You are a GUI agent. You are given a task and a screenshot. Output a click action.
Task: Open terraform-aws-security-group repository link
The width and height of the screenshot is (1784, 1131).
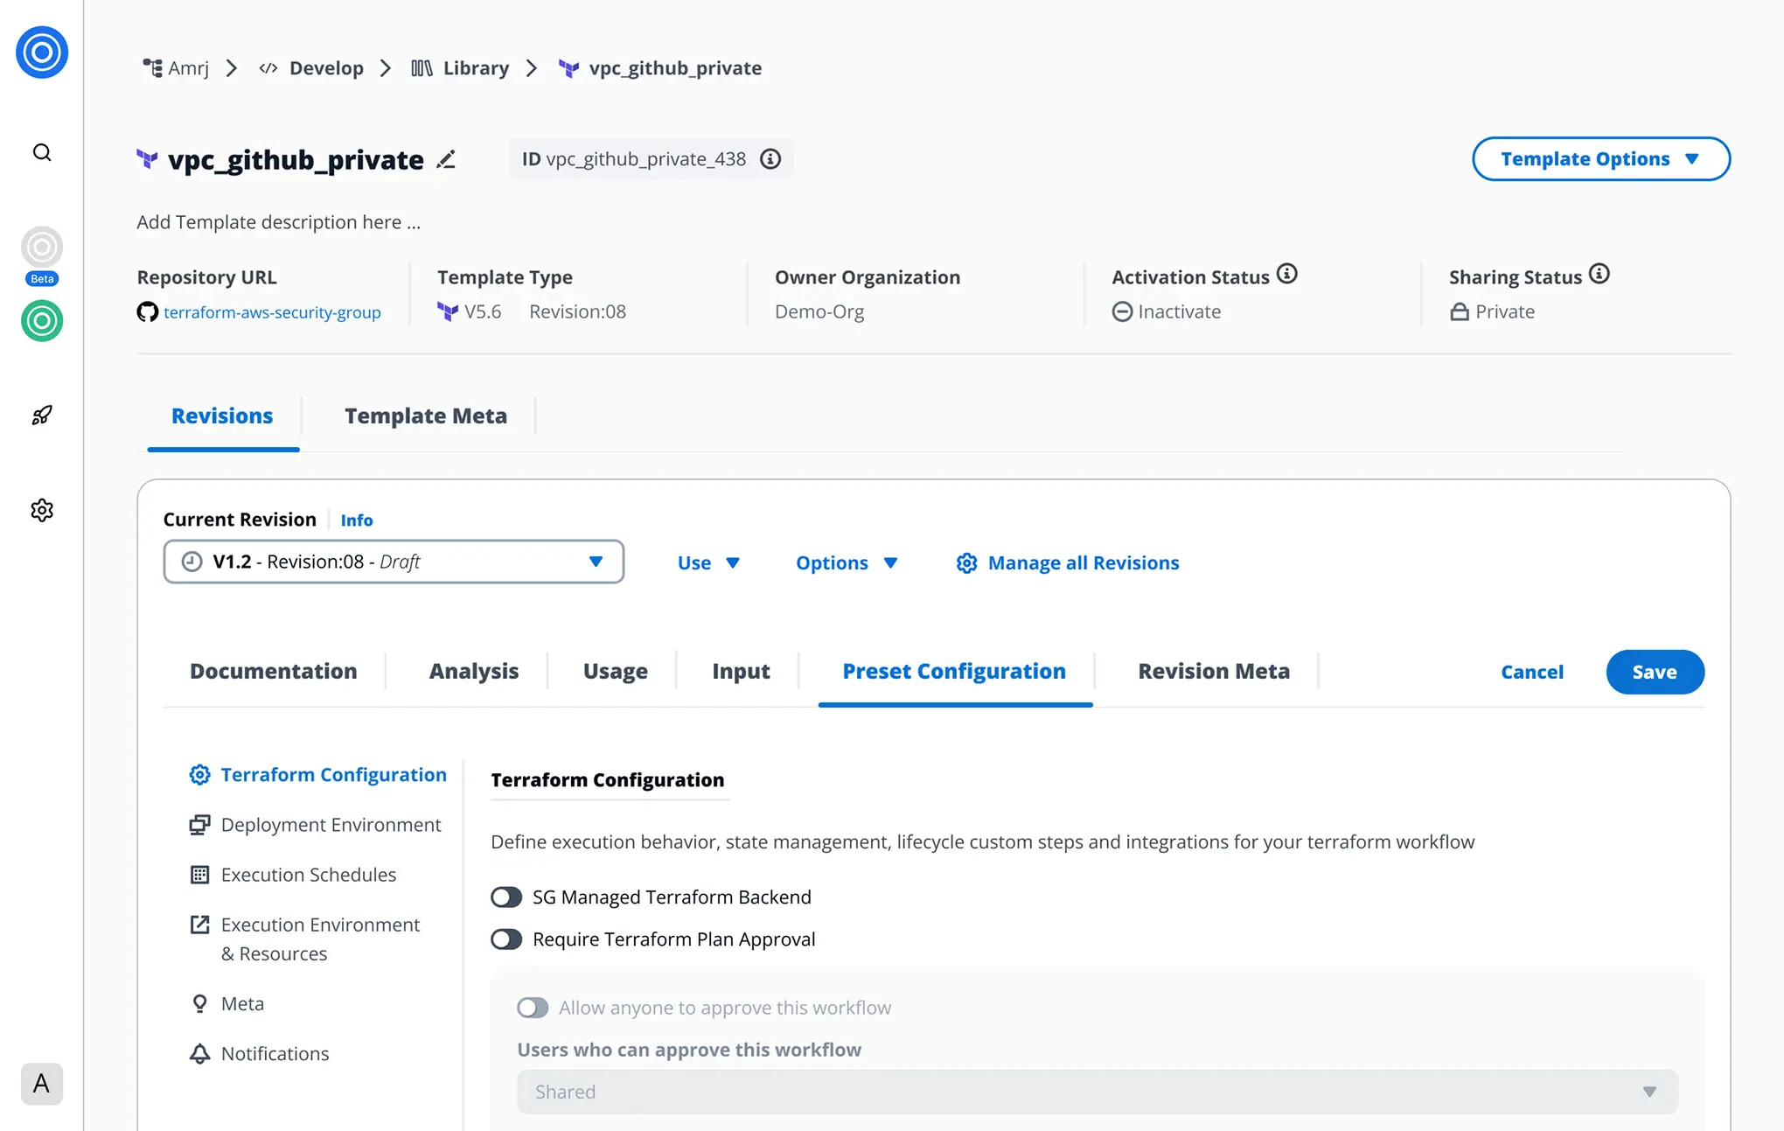(x=272, y=312)
